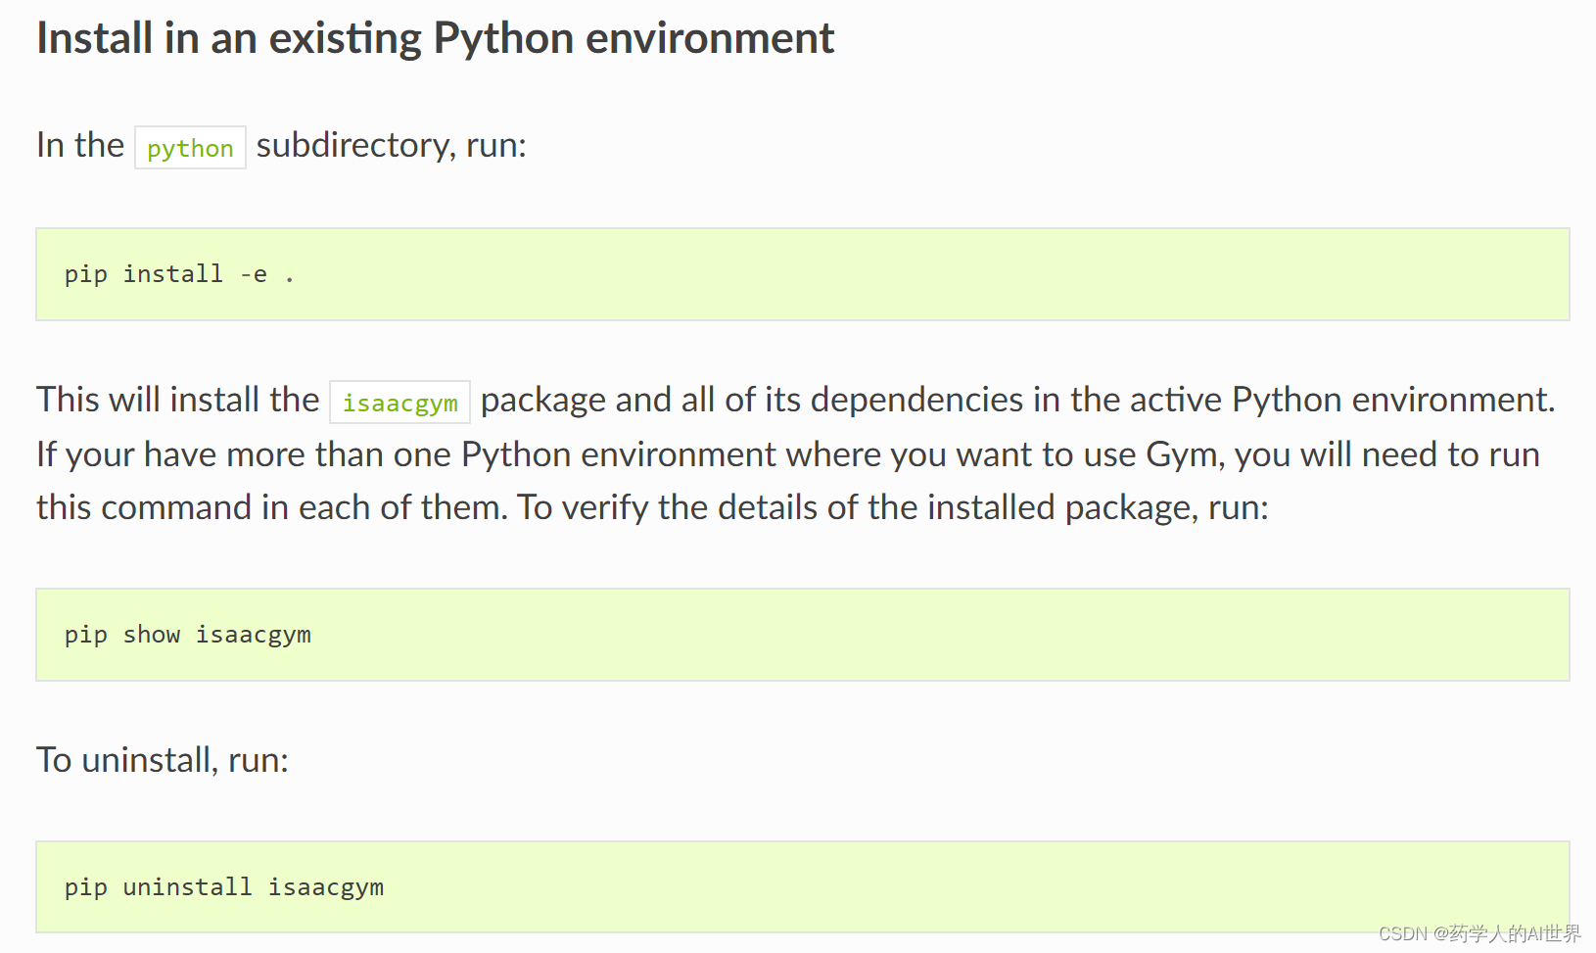Click the CSDN watermark in the corner
This screenshot has width=1596, height=953.
pyautogui.click(x=1479, y=933)
